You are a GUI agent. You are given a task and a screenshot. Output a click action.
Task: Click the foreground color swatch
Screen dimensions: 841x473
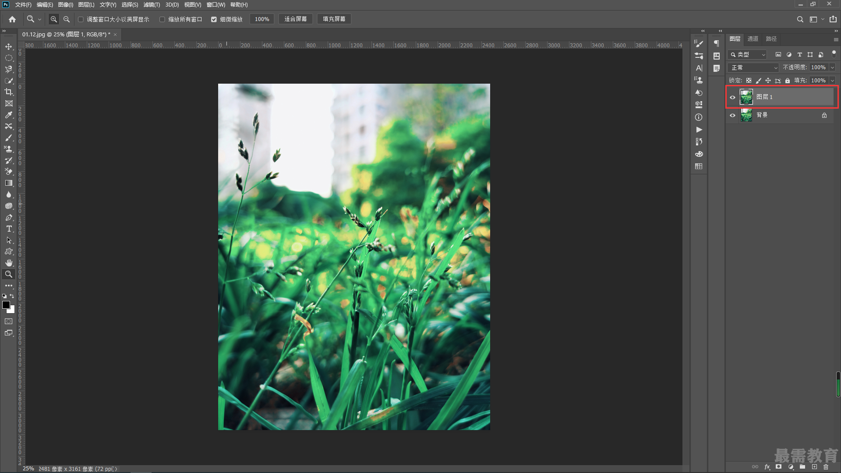6,305
